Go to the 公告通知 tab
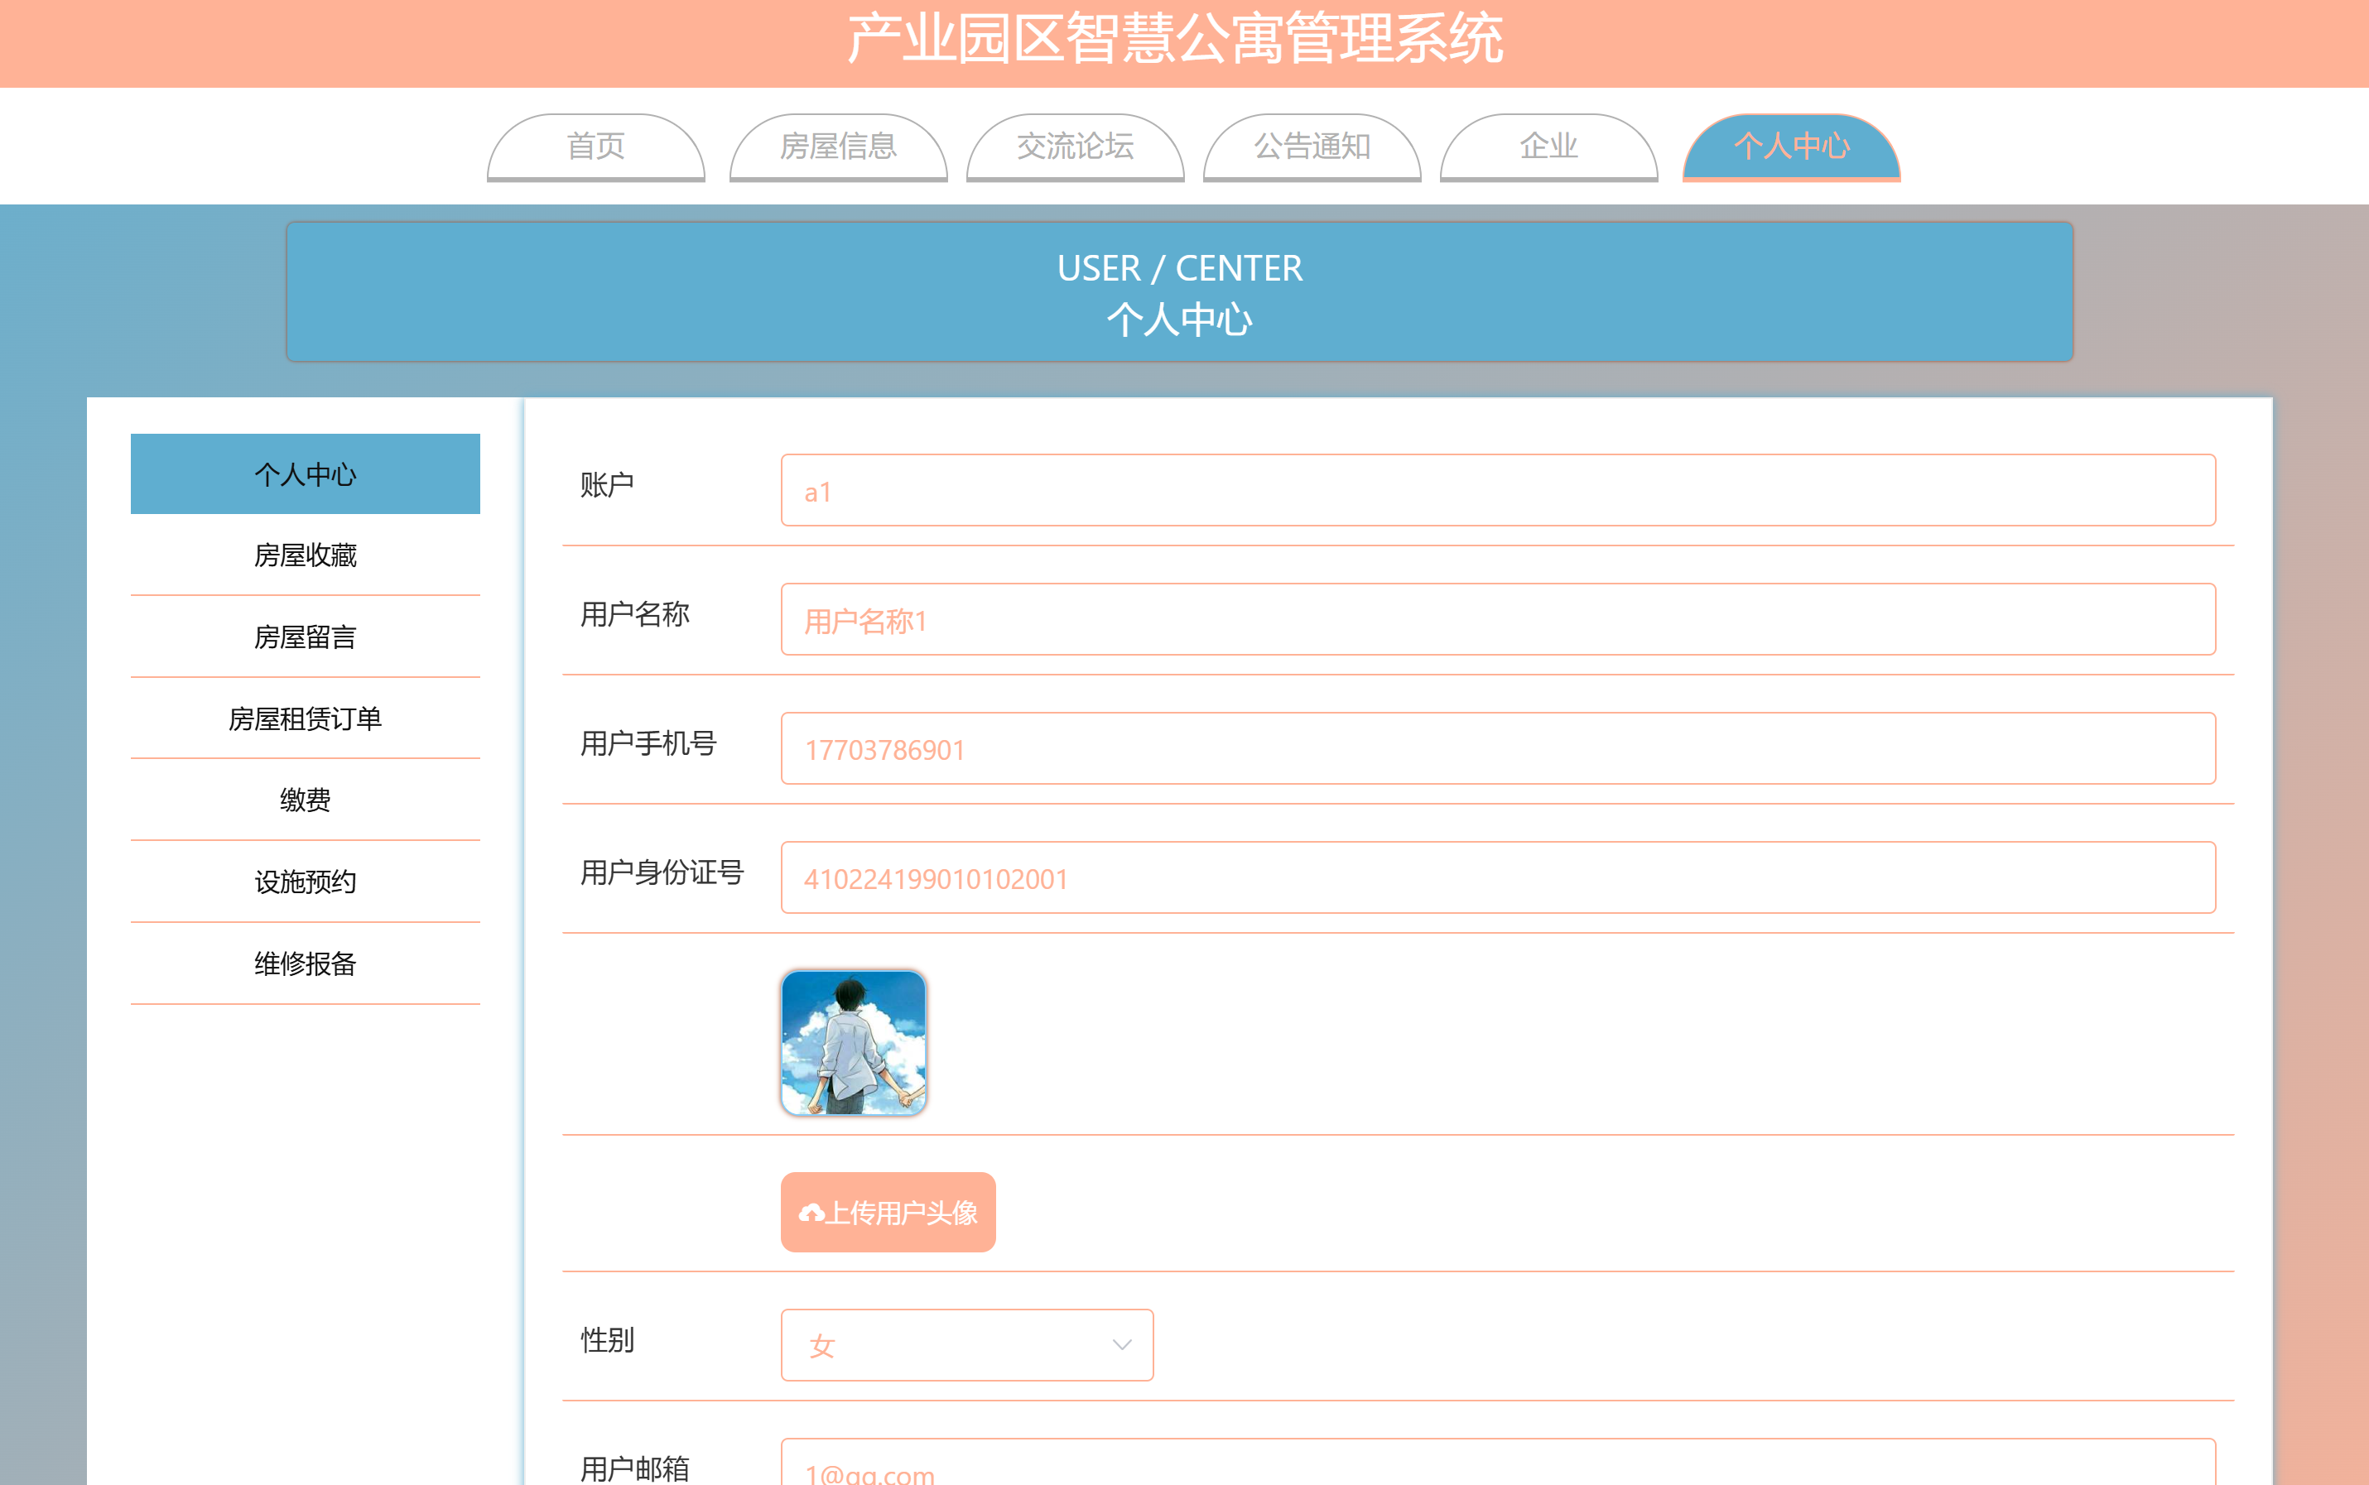This screenshot has height=1485, width=2369. (x=1312, y=147)
